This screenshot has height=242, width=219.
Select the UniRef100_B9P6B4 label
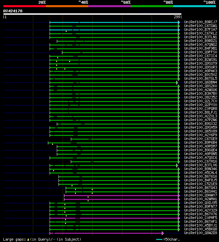[x=201, y=142]
